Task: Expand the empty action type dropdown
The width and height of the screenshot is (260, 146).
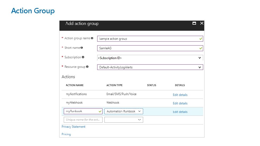Action: [x=139, y=120]
